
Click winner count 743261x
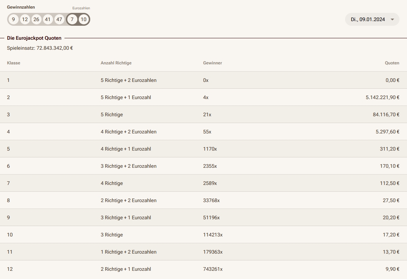click(x=213, y=269)
